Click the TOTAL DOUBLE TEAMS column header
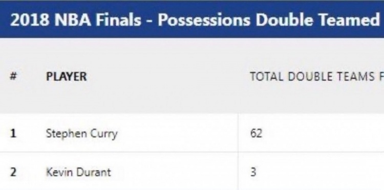 point(317,77)
